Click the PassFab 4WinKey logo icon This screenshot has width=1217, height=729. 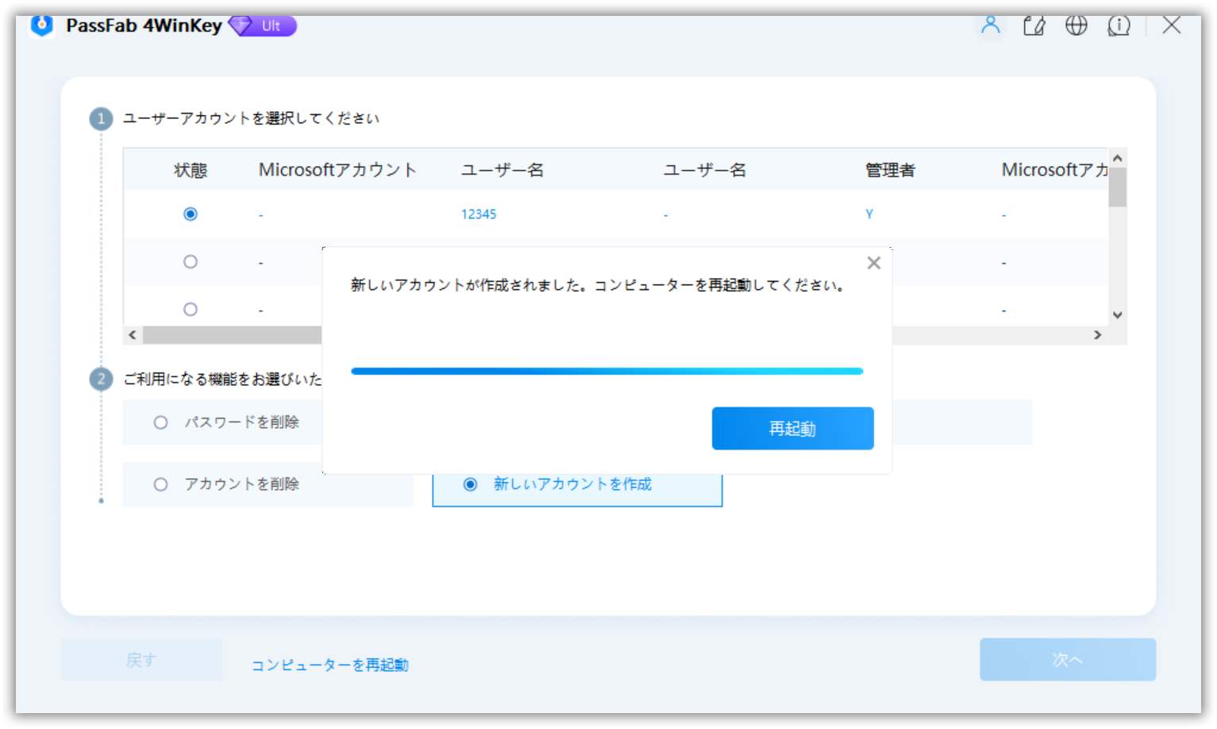tap(40, 25)
